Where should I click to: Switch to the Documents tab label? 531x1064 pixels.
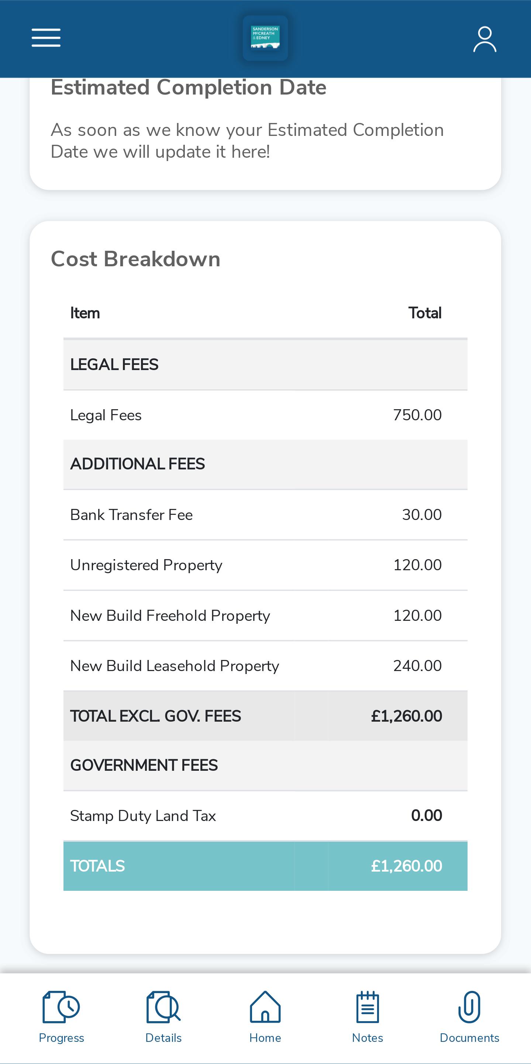point(469,1038)
